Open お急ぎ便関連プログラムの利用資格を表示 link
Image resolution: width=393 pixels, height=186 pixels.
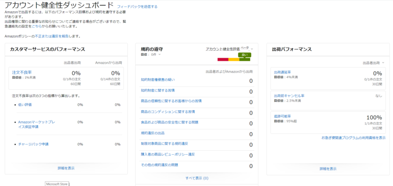[x=354, y=138]
